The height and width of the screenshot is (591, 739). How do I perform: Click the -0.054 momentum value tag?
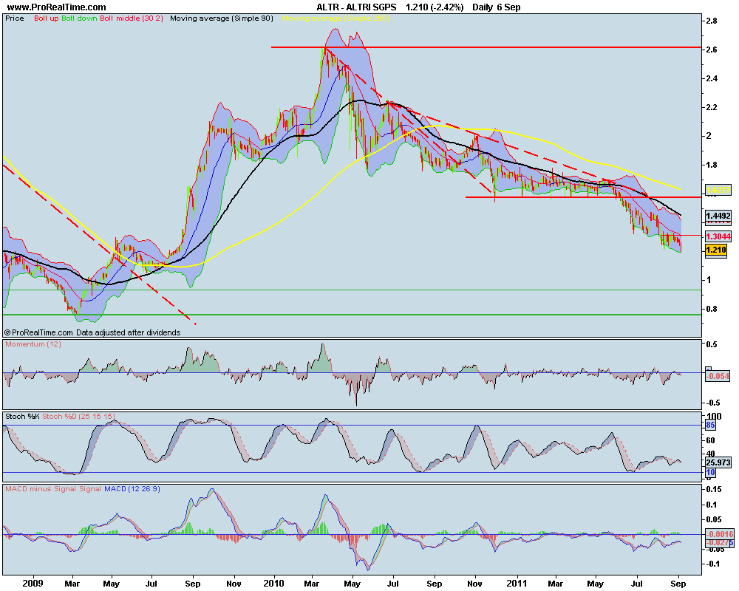718,375
